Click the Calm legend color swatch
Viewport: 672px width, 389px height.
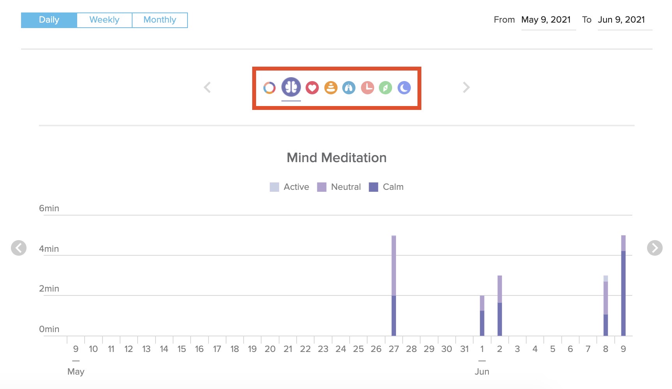pyautogui.click(x=373, y=187)
